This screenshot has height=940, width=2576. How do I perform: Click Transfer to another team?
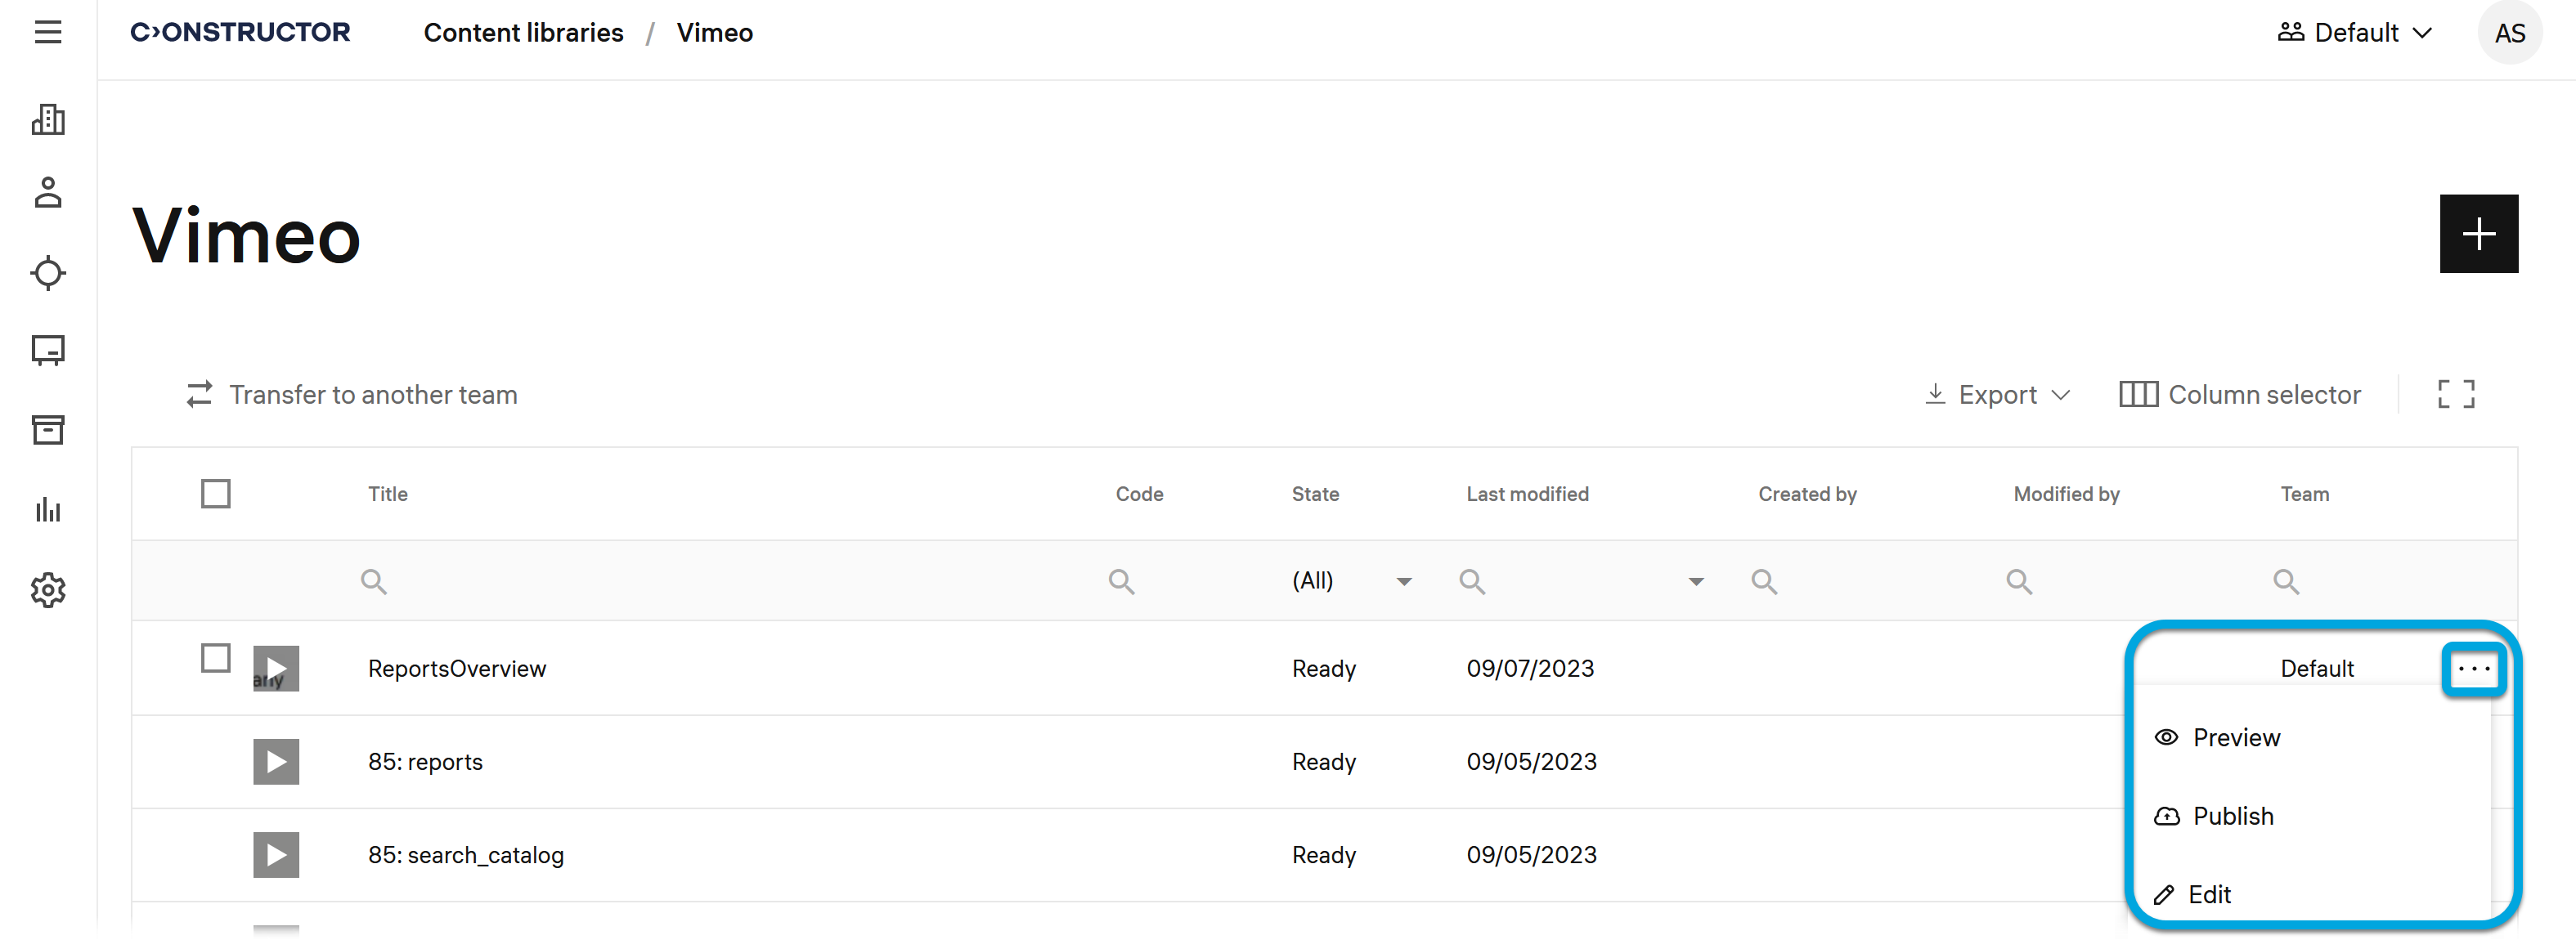coord(352,395)
